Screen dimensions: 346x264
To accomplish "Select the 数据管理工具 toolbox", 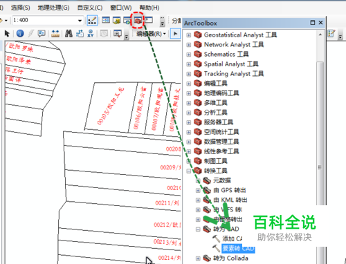I will [221, 142].
